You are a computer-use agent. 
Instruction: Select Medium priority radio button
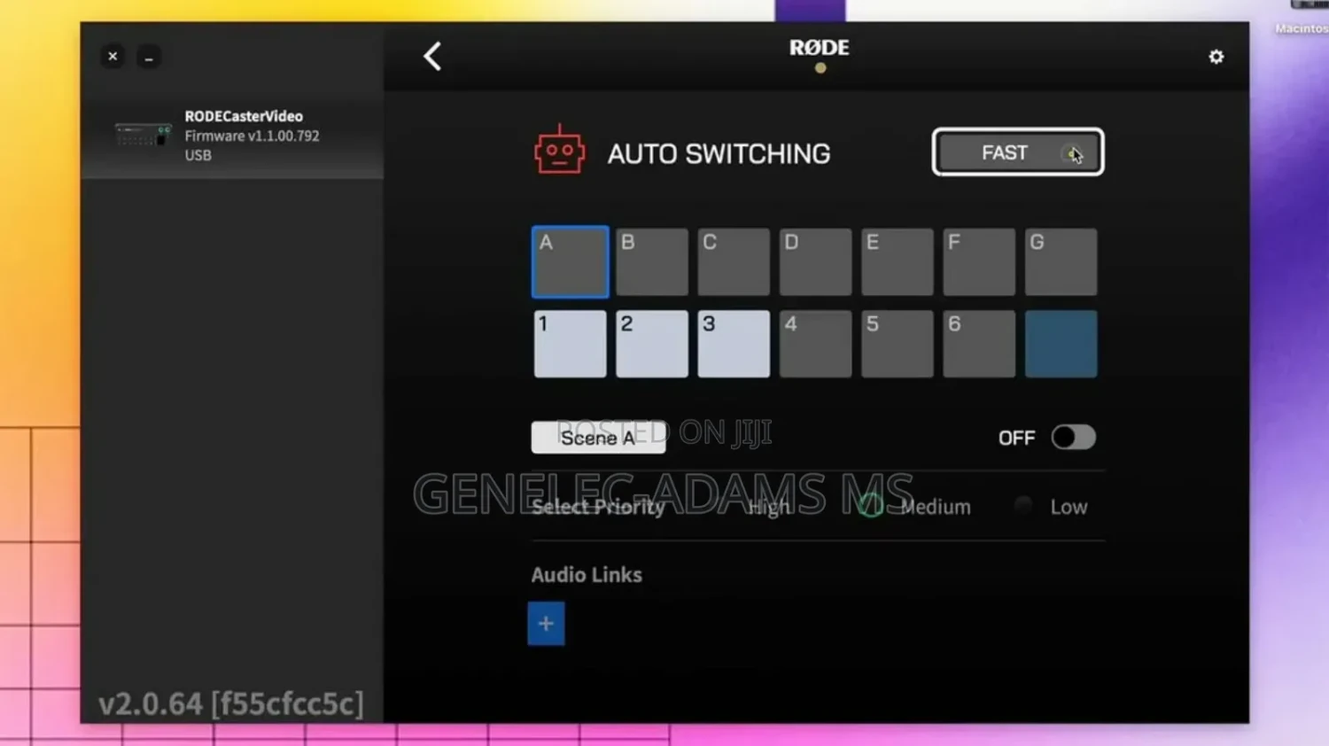click(x=871, y=506)
